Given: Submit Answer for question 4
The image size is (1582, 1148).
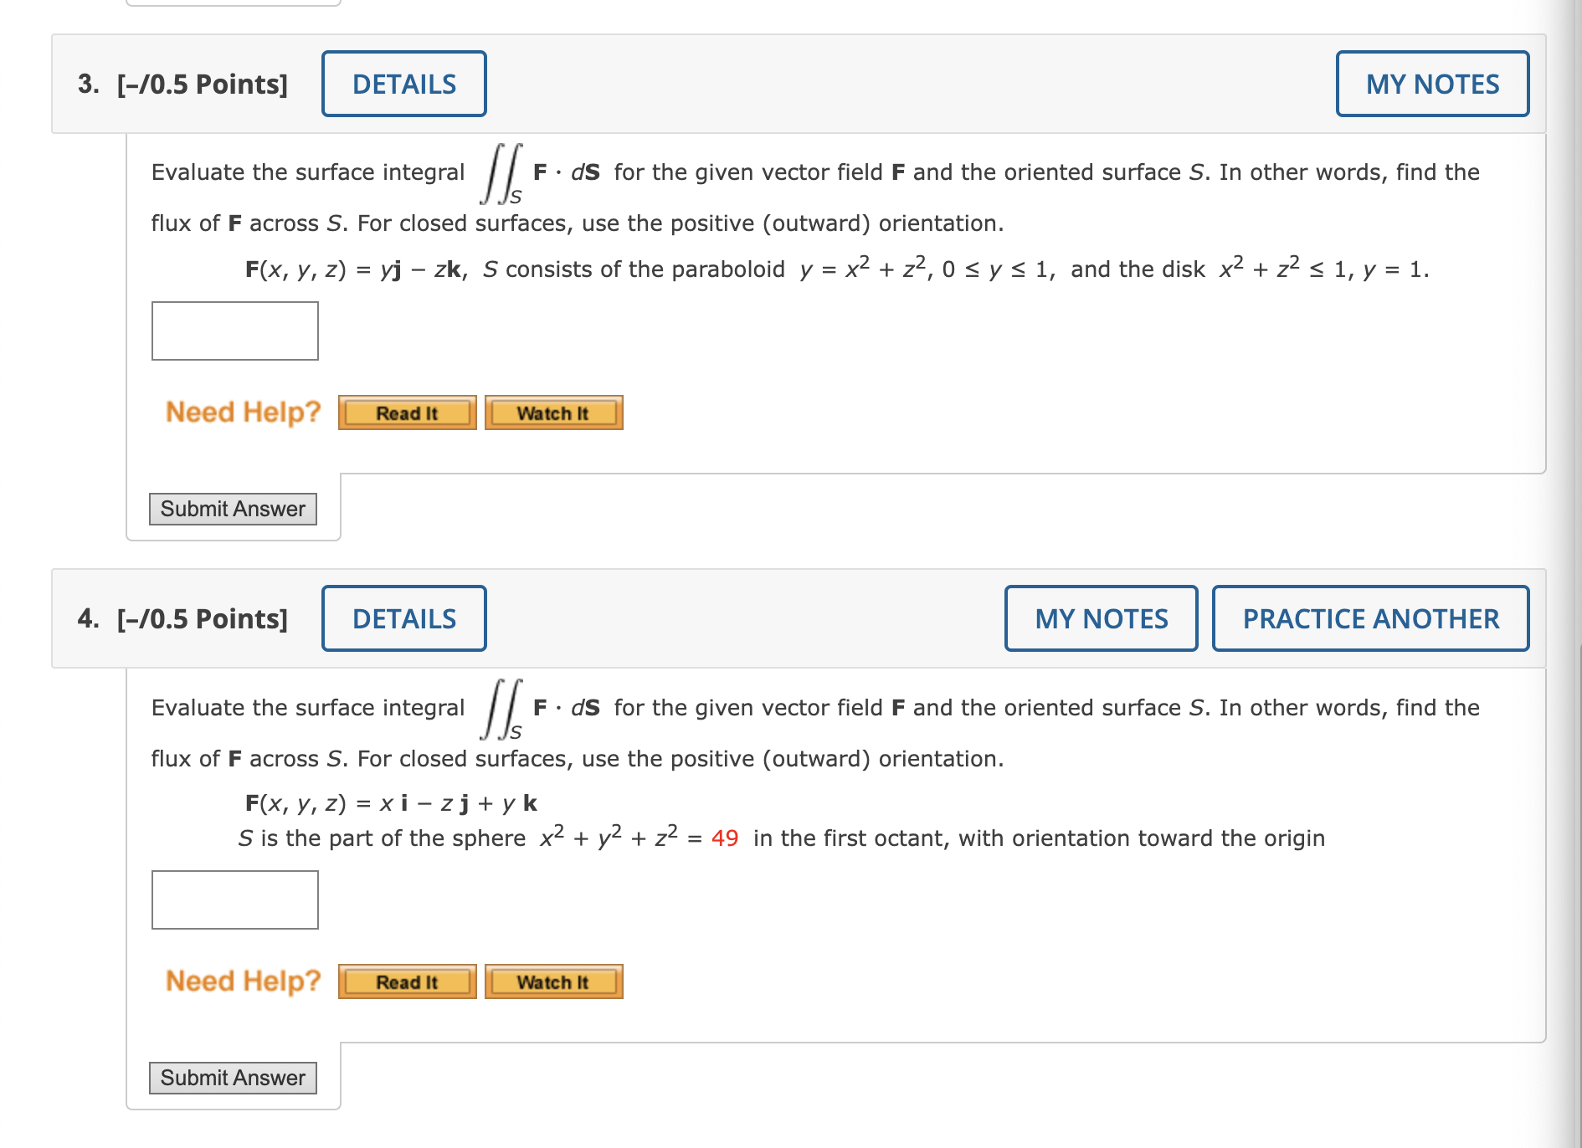Looking at the screenshot, I should point(233,1078).
